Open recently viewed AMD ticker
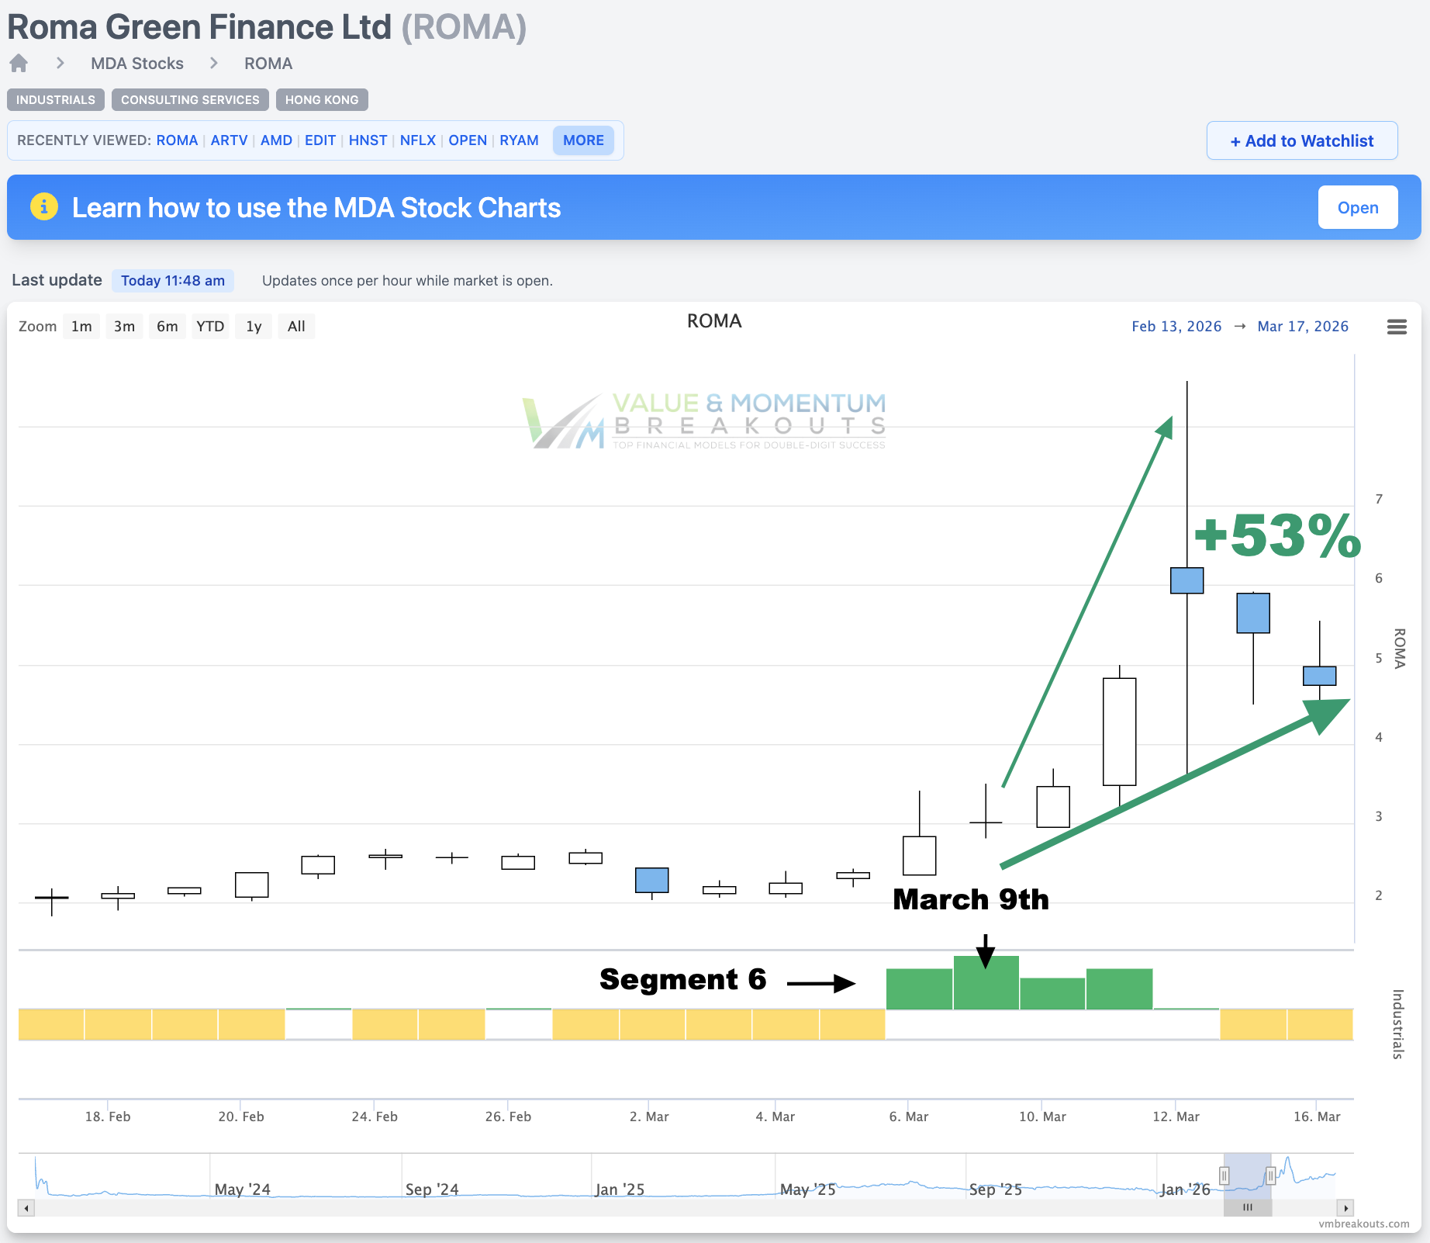Image resolution: width=1430 pixels, height=1243 pixels. click(276, 140)
